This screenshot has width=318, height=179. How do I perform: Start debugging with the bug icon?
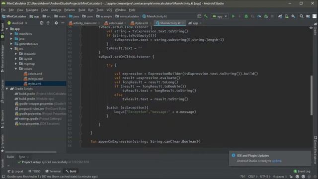[x=246, y=16]
